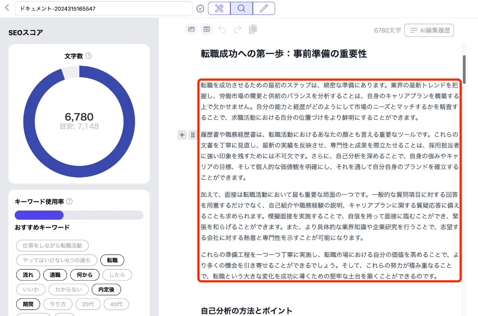Toggle keyword chip 流れ

pyautogui.click(x=28, y=275)
